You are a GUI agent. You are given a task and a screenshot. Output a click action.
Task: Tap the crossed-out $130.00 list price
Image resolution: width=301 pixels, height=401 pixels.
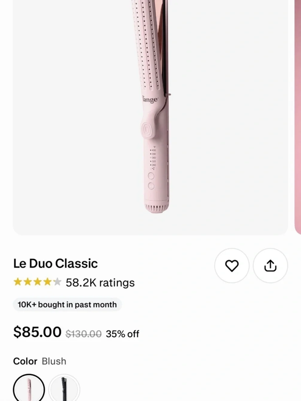point(83,333)
